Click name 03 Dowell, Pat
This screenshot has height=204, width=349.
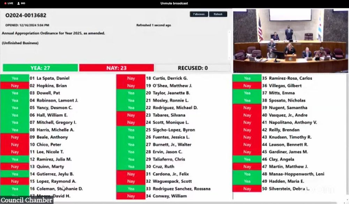click(45, 93)
